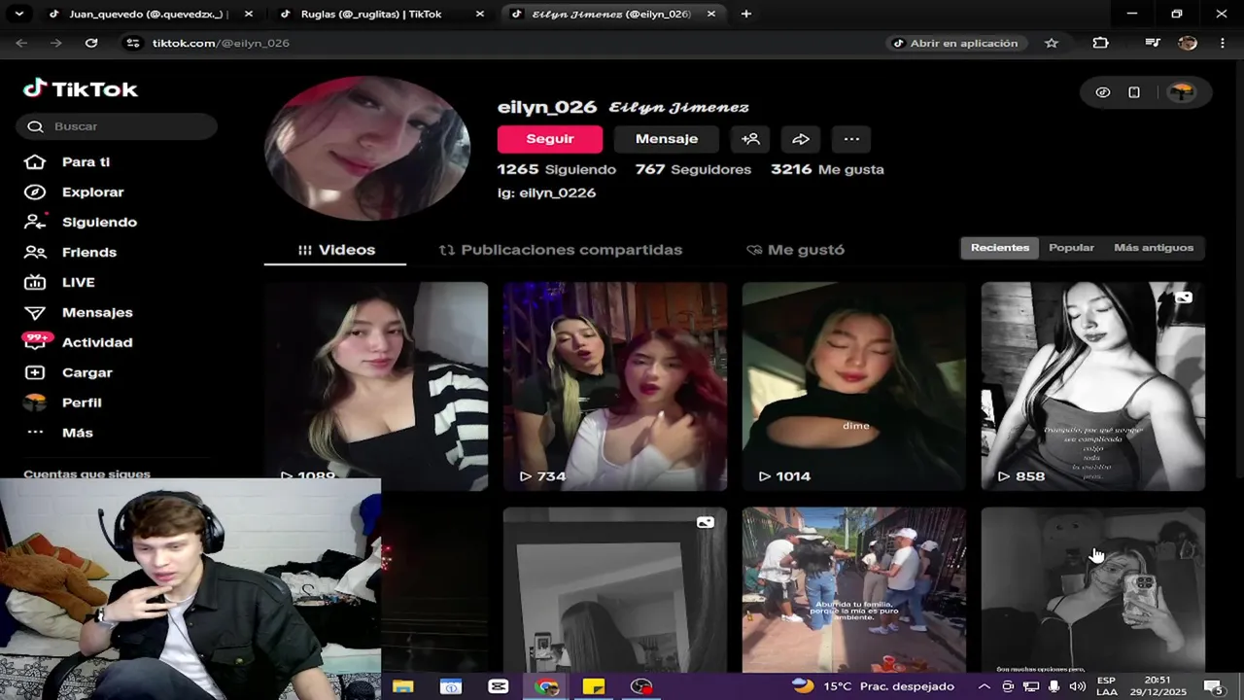Follow eilyn_026 with the Seguir button
The height and width of the screenshot is (700, 1244).
click(x=550, y=139)
